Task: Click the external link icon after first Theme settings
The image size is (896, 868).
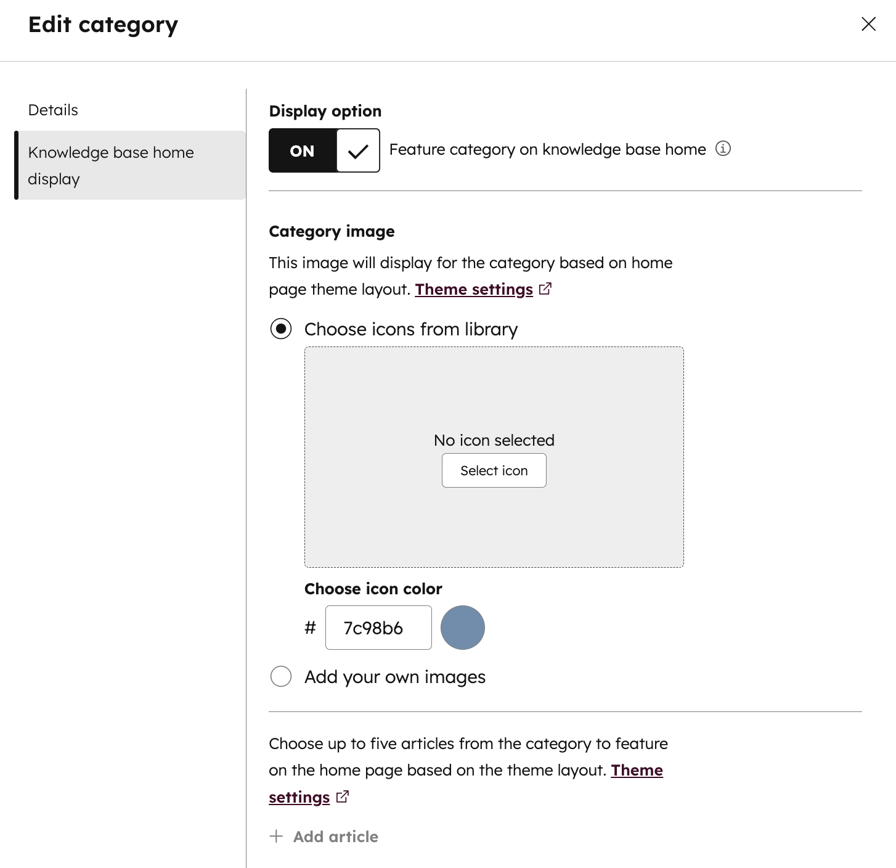Action: coord(545,289)
